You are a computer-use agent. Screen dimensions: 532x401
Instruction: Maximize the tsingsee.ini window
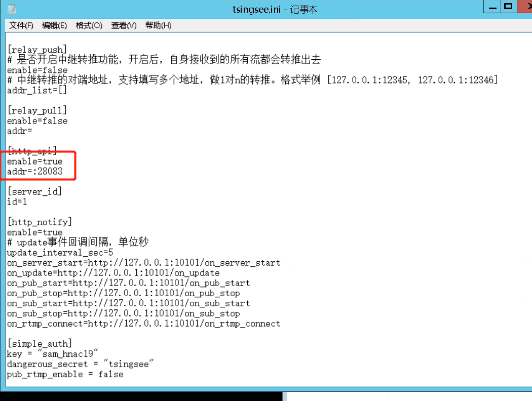click(508, 7)
